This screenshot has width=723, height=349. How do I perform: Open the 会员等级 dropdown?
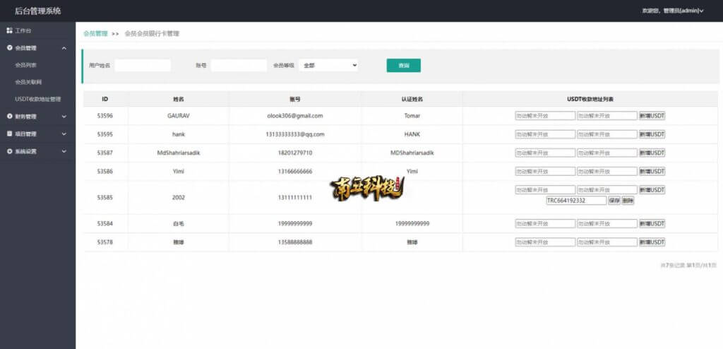point(328,66)
